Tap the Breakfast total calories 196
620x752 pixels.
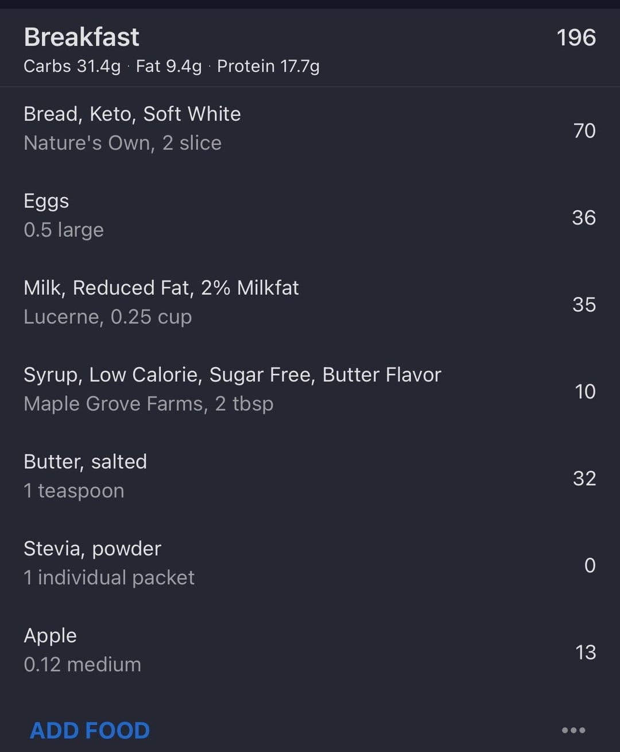pos(576,38)
